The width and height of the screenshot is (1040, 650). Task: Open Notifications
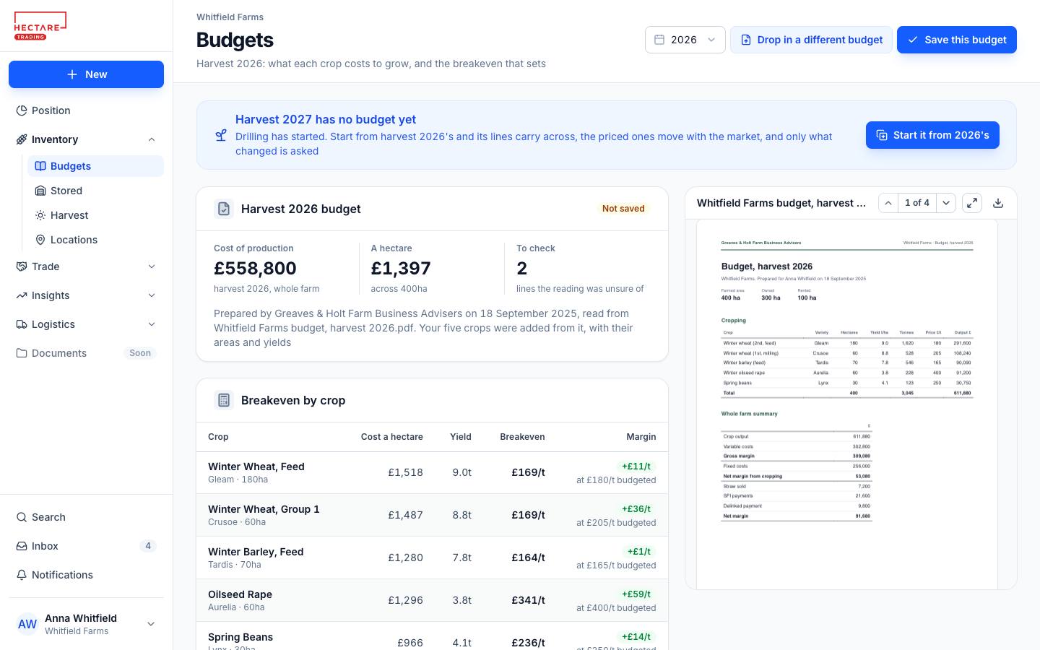(x=86, y=575)
